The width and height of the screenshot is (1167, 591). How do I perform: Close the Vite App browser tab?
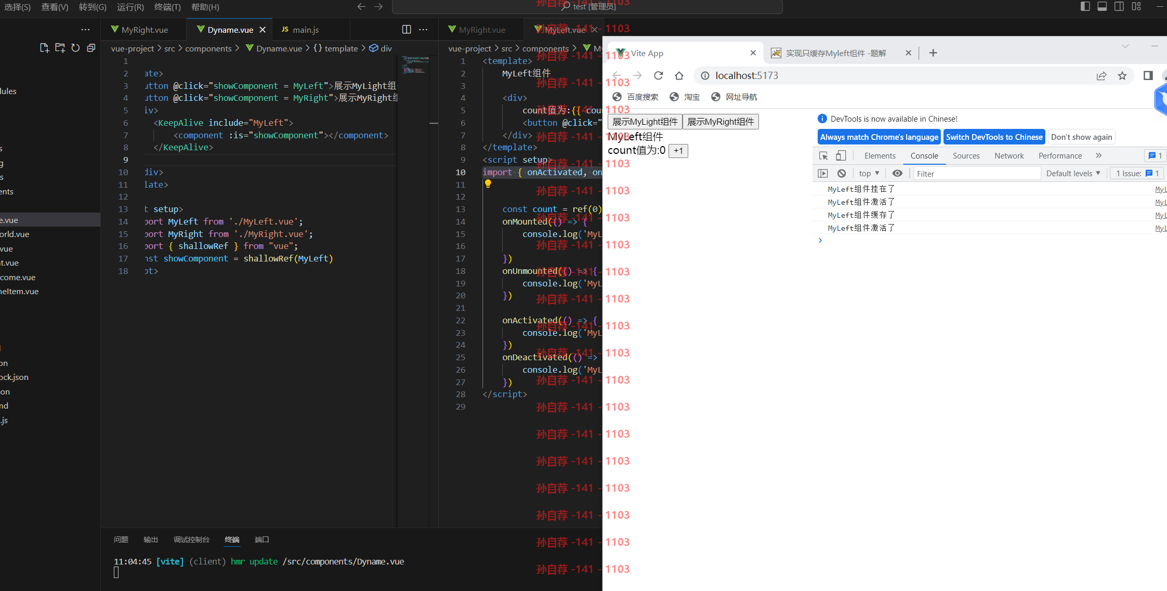click(x=753, y=53)
